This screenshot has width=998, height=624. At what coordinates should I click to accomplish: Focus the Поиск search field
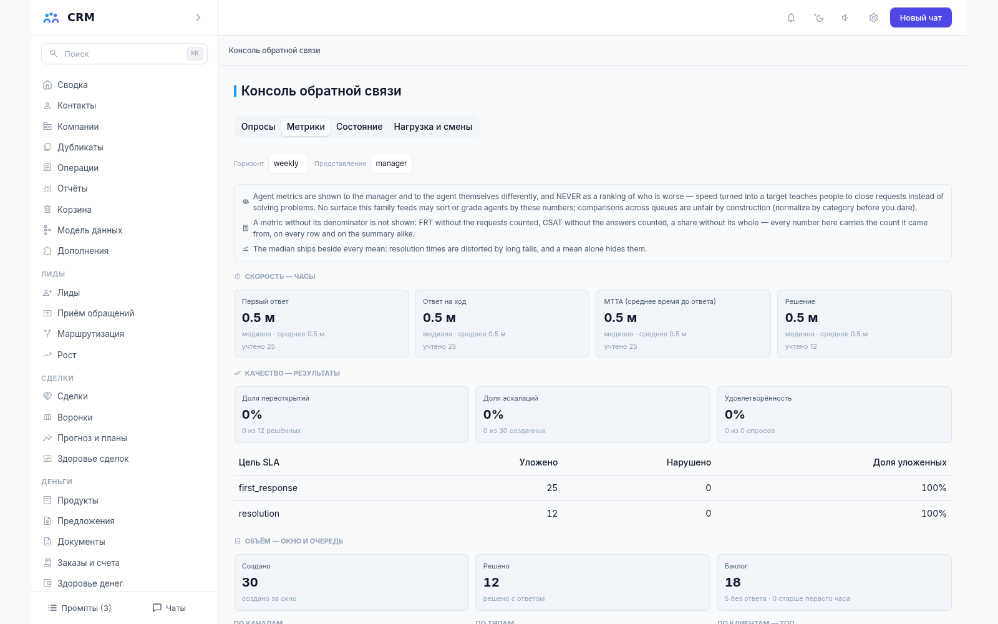[124, 54]
